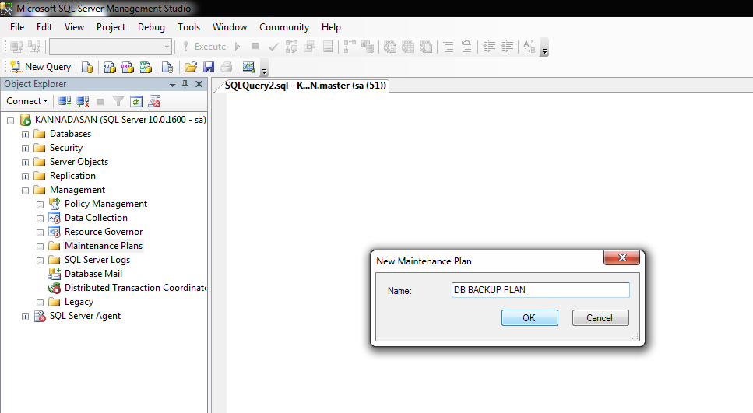Select the Legacy folder
753x413 pixels.
79,302
